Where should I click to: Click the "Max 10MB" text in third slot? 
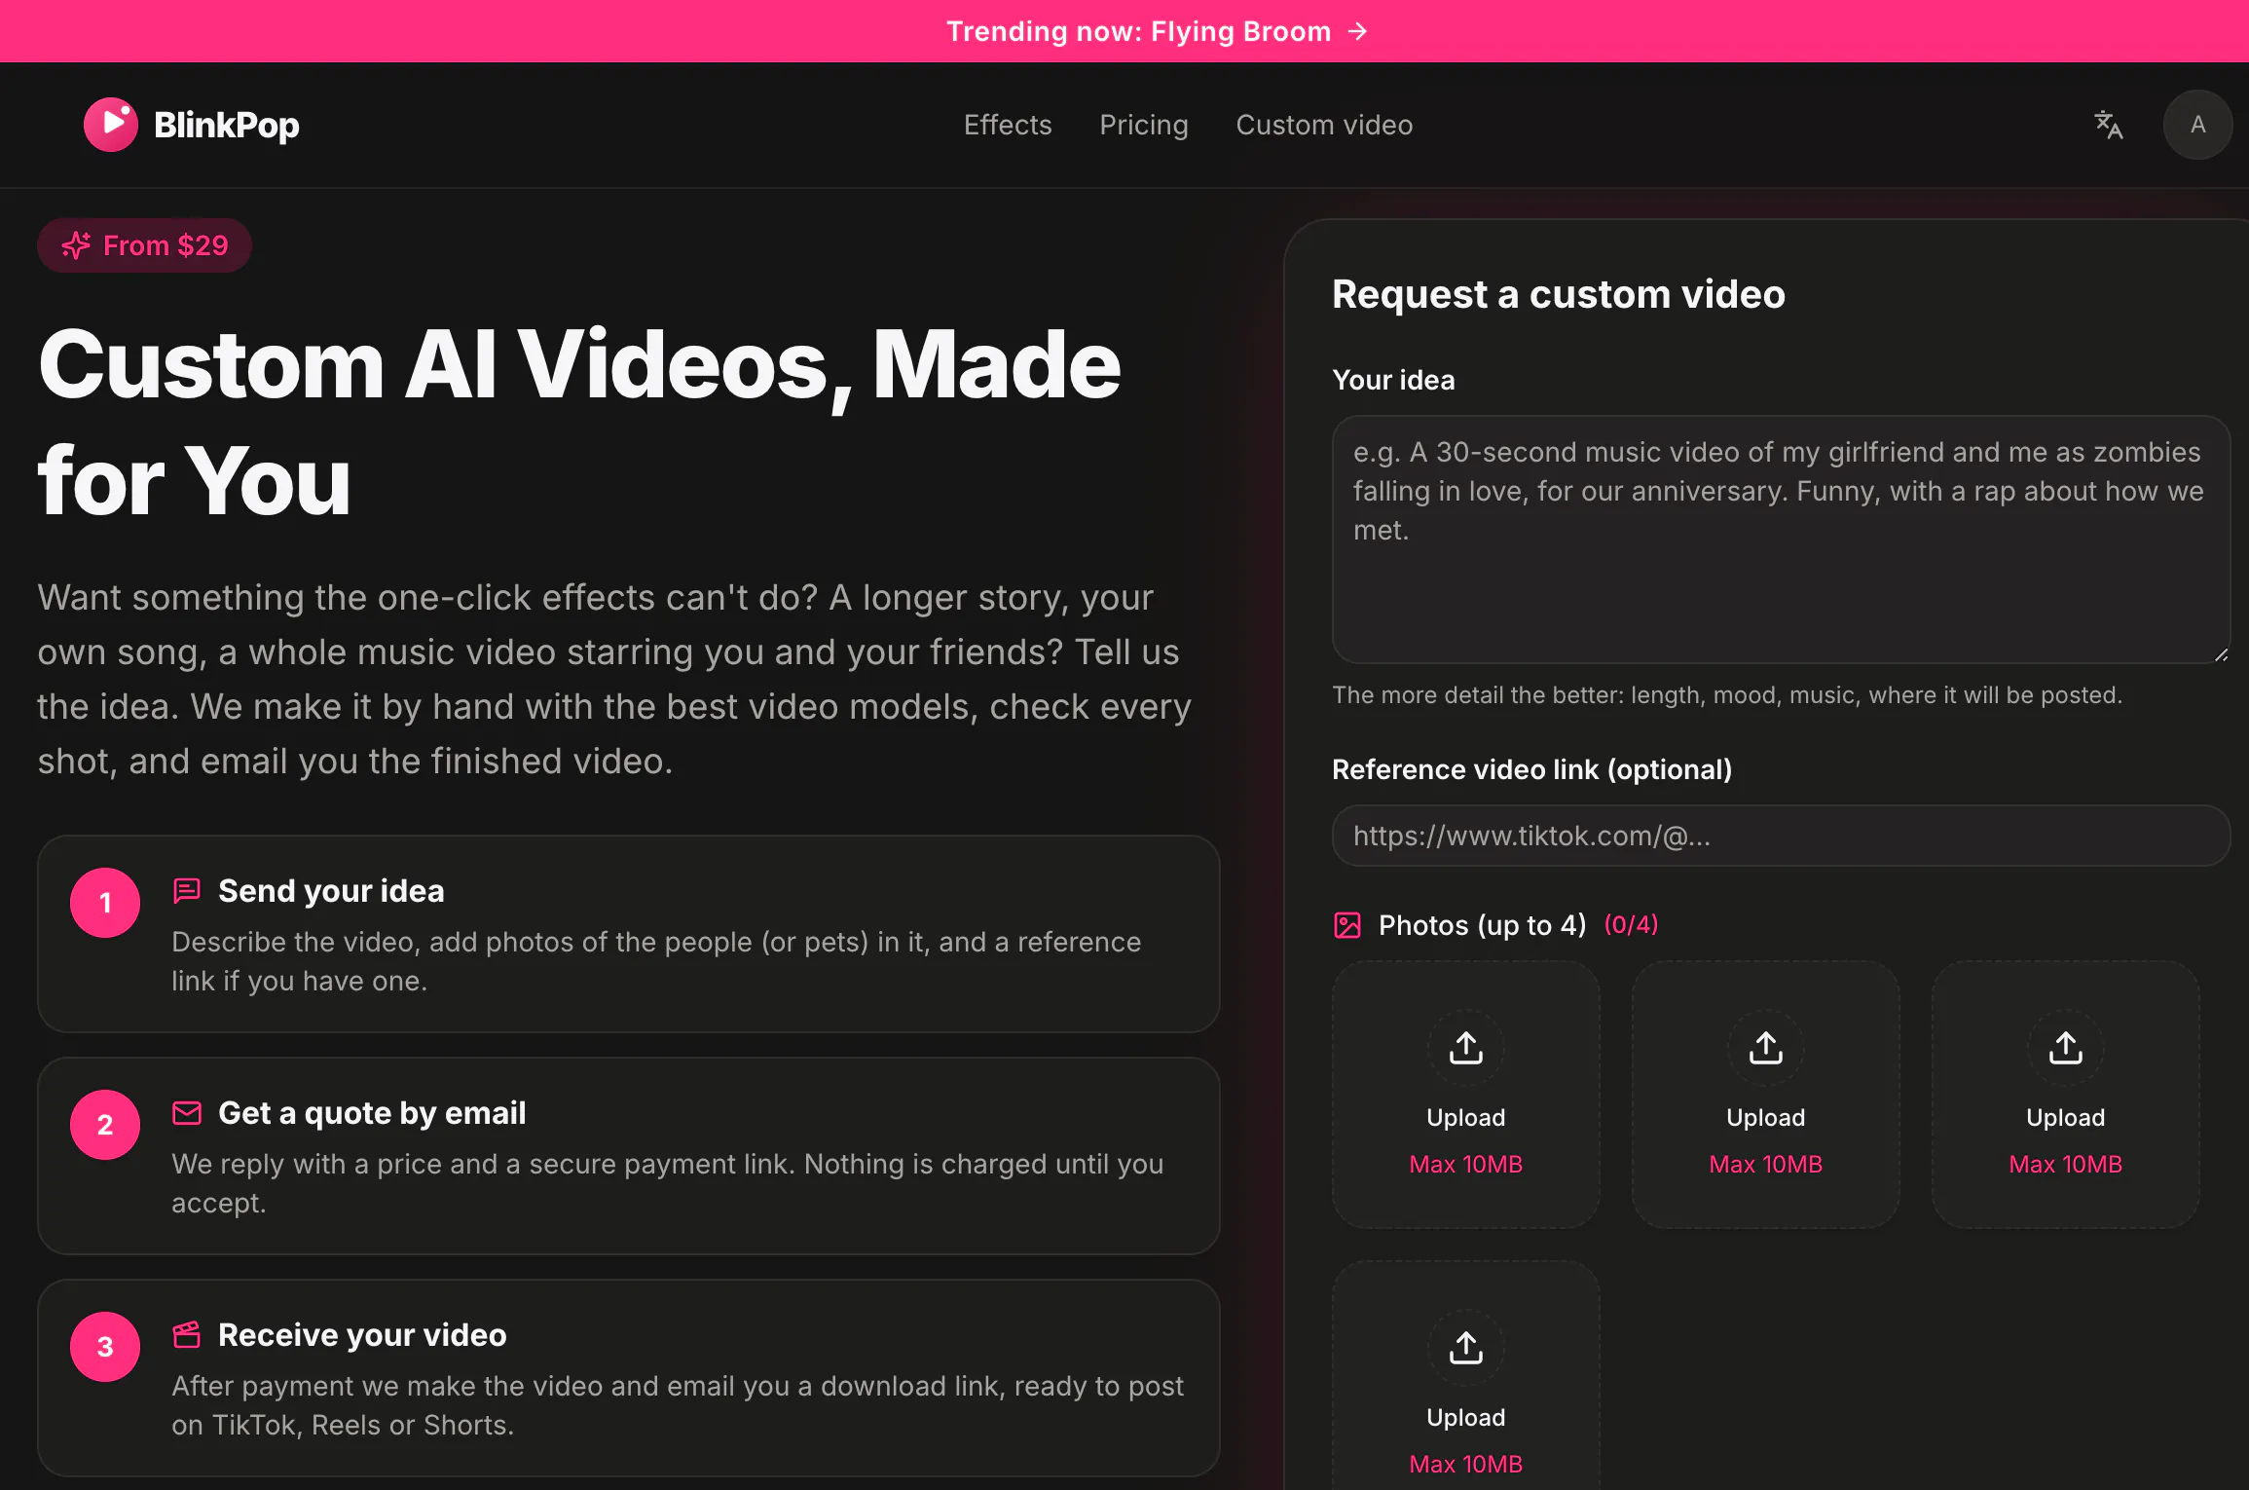2066,1164
